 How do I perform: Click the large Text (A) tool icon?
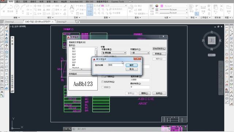click(x=72, y=7)
